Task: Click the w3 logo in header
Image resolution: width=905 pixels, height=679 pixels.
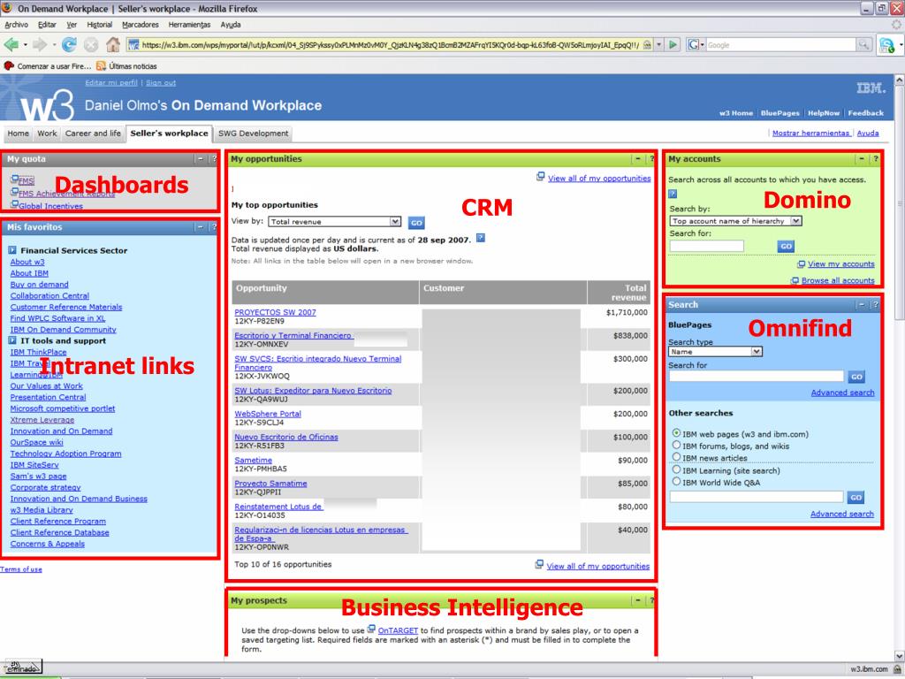Action: (x=48, y=105)
